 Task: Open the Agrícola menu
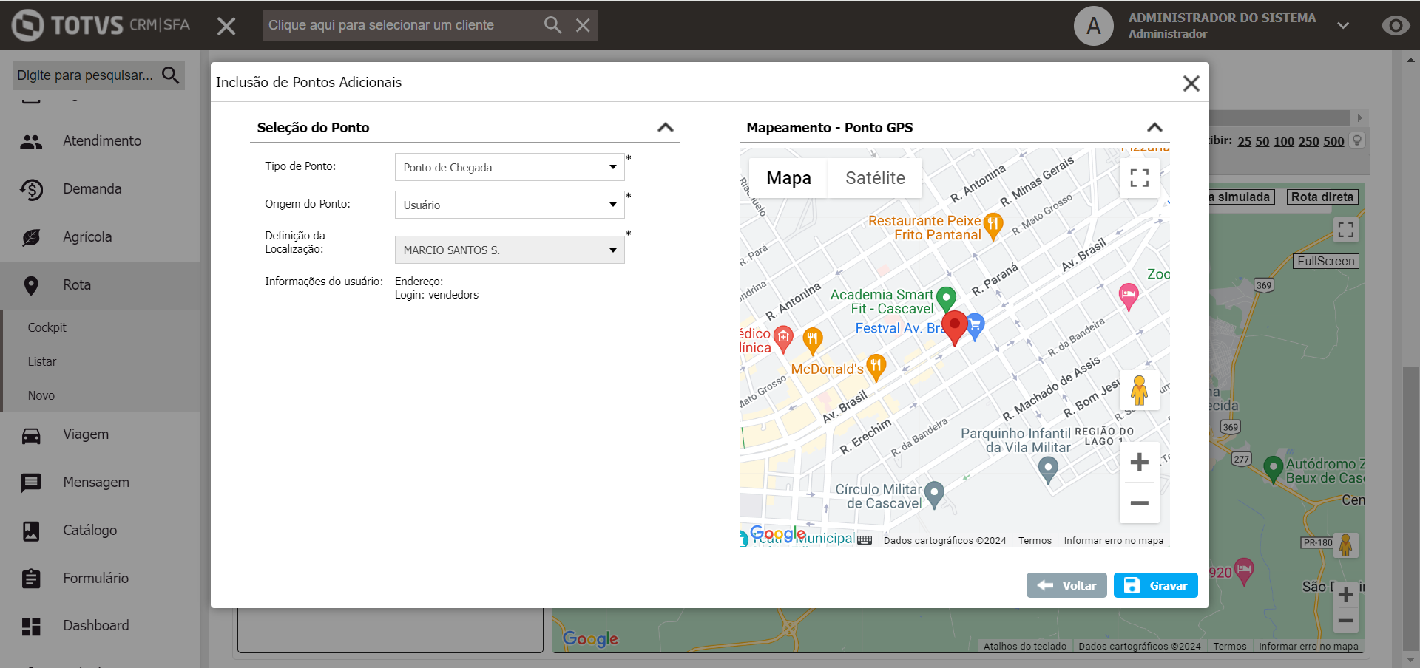(100, 237)
